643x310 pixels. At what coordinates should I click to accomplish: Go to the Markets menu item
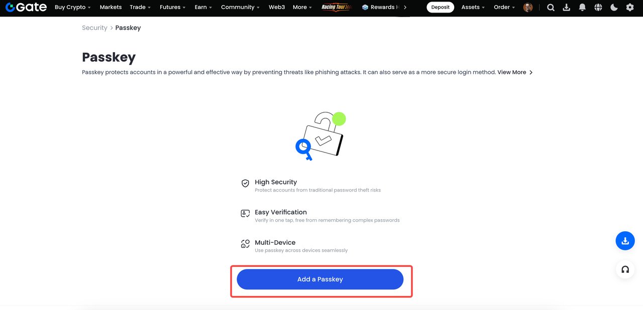tap(111, 8)
